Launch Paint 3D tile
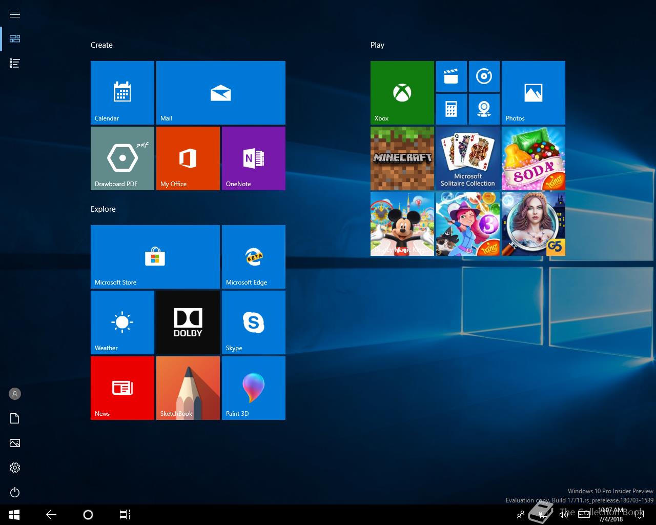 pyautogui.click(x=254, y=388)
